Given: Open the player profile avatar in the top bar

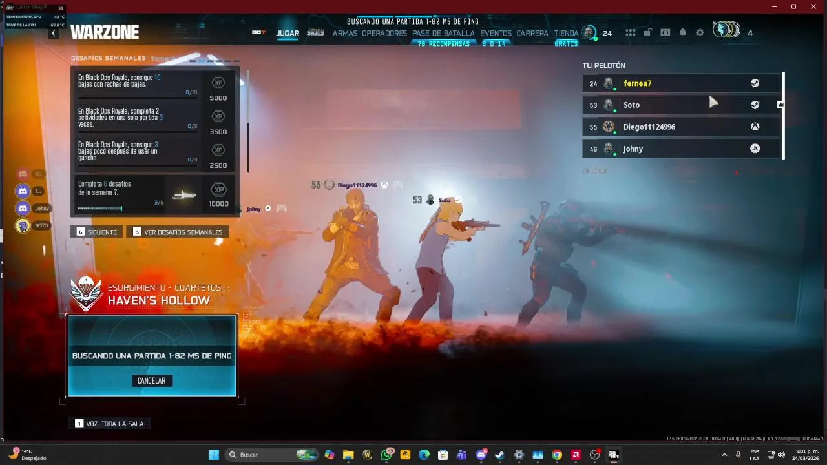Looking at the screenshot, I should click(x=589, y=32).
